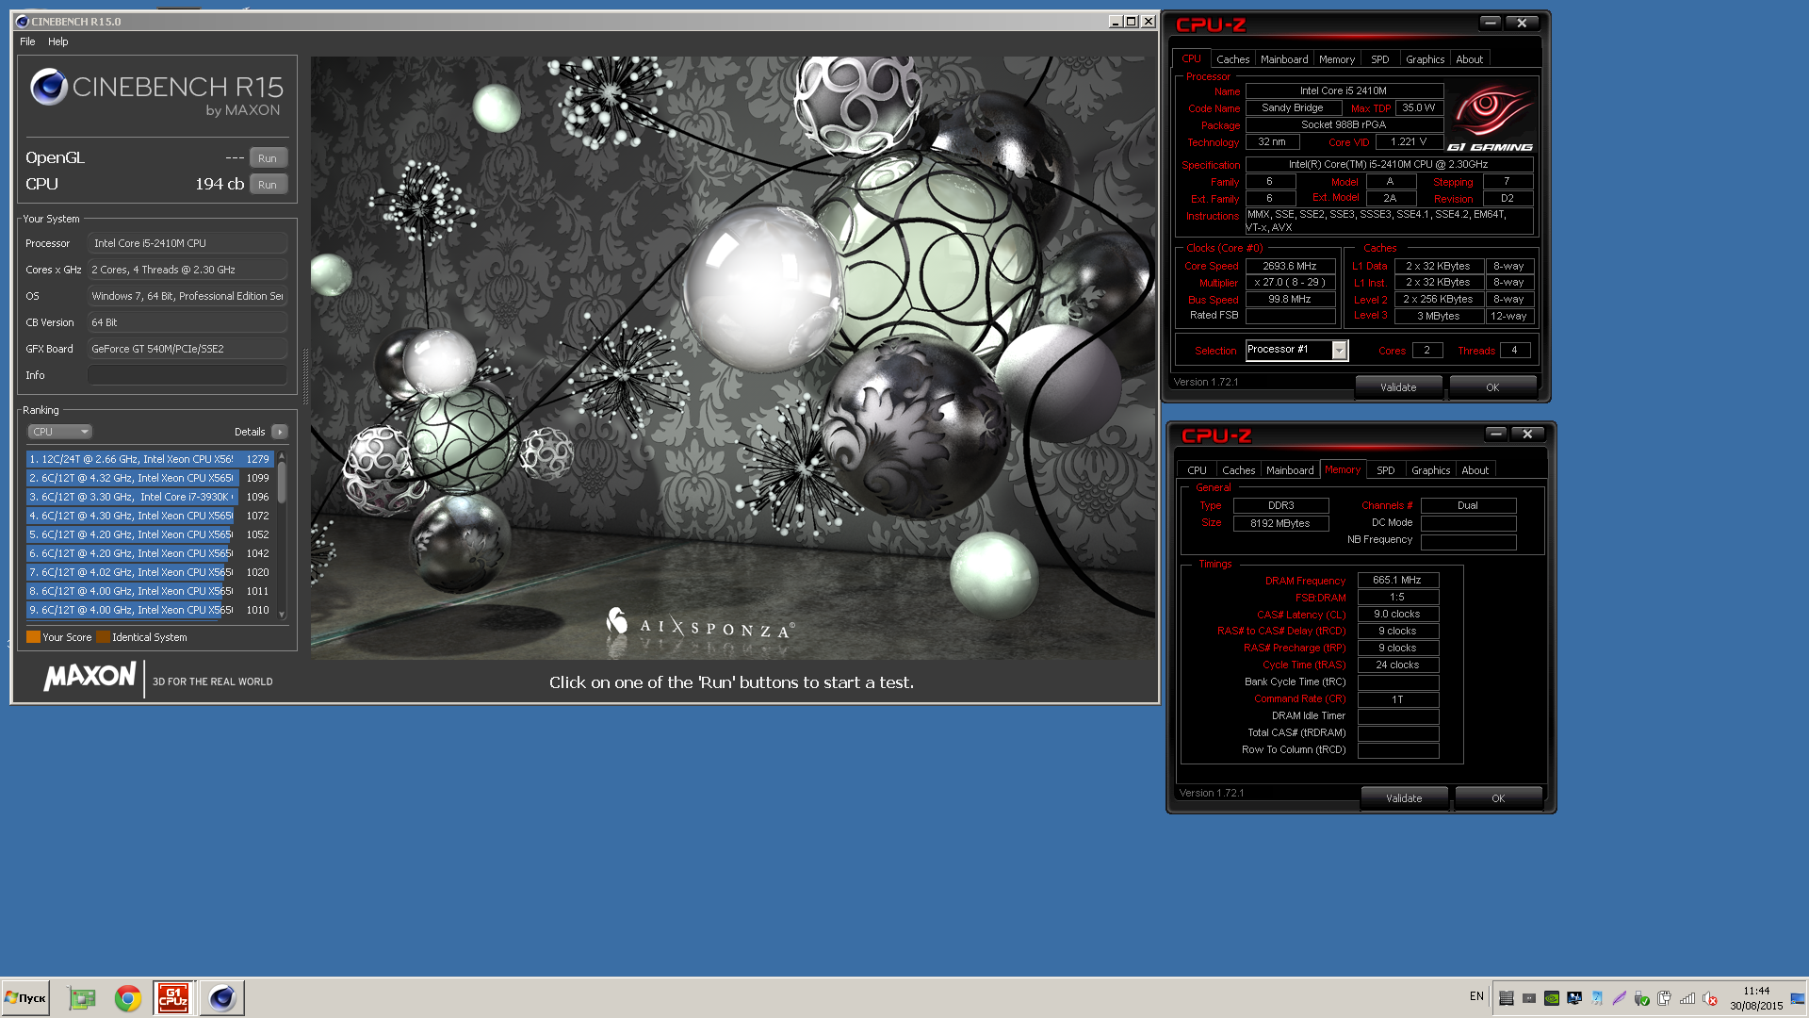Switch to CPU tab in bottom CPU-Z
Viewport: 1809px width, 1018px height.
pos(1197,470)
